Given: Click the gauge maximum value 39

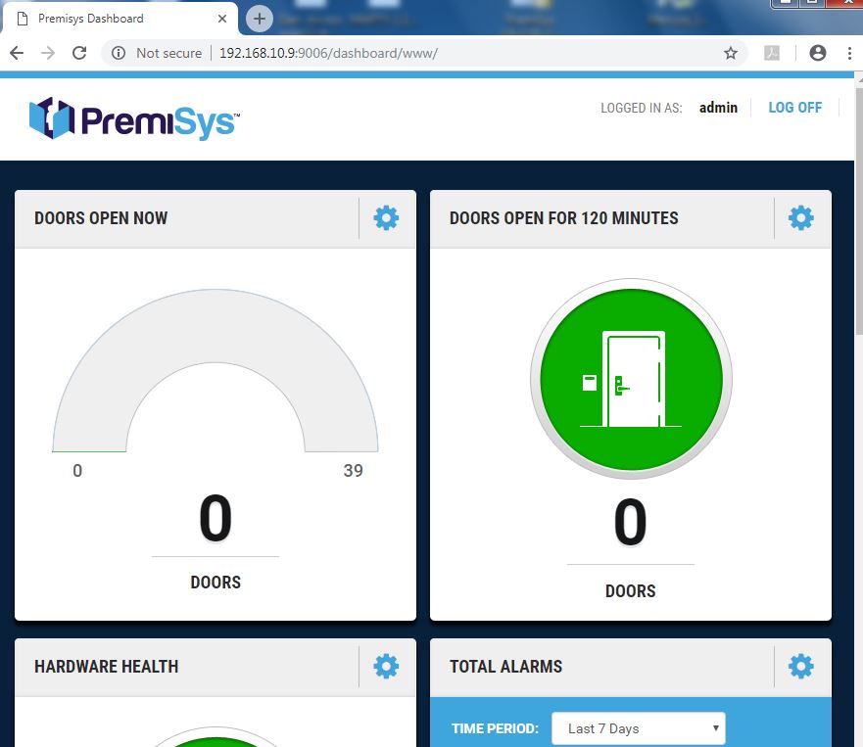Looking at the screenshot, I should point(354,470).
